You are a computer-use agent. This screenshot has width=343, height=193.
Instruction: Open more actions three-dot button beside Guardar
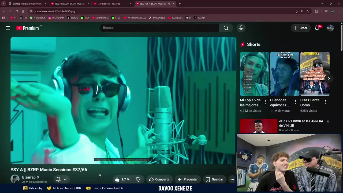point(232,179)
